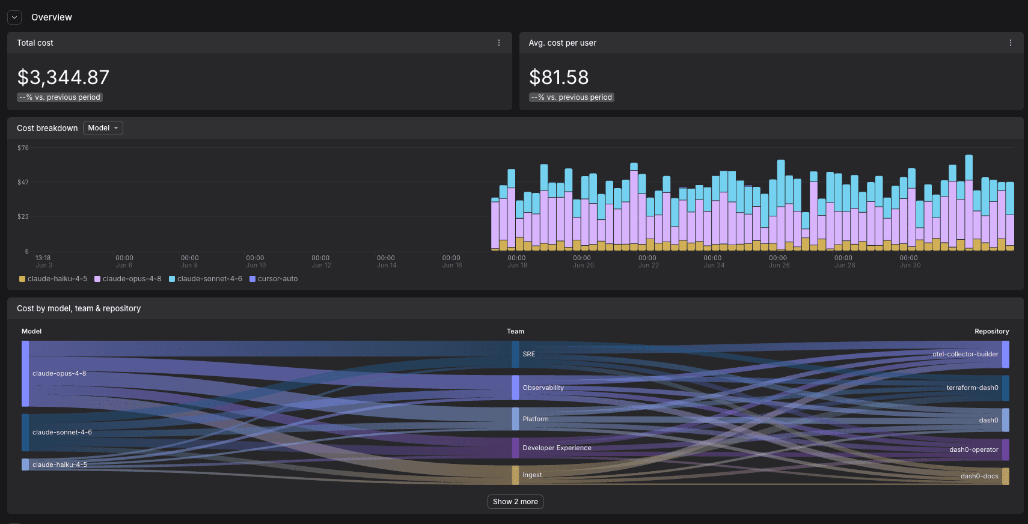Viewport: 1028px width, 524px height.
Task: Click the Cost breakdown title
Action: click(x=47, y=128)
